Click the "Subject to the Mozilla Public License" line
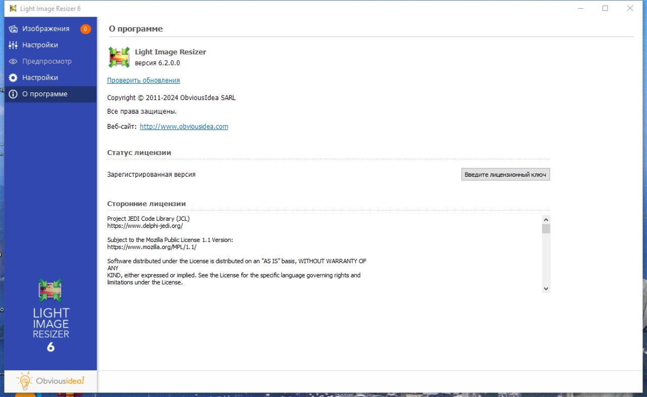This screenshot has width=647, height=397. click(x=170, y=240)
